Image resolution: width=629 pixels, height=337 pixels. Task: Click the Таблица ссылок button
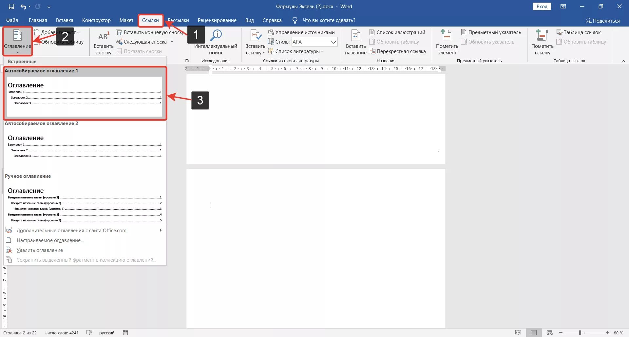pyautogui.click(x=579, y=32)
